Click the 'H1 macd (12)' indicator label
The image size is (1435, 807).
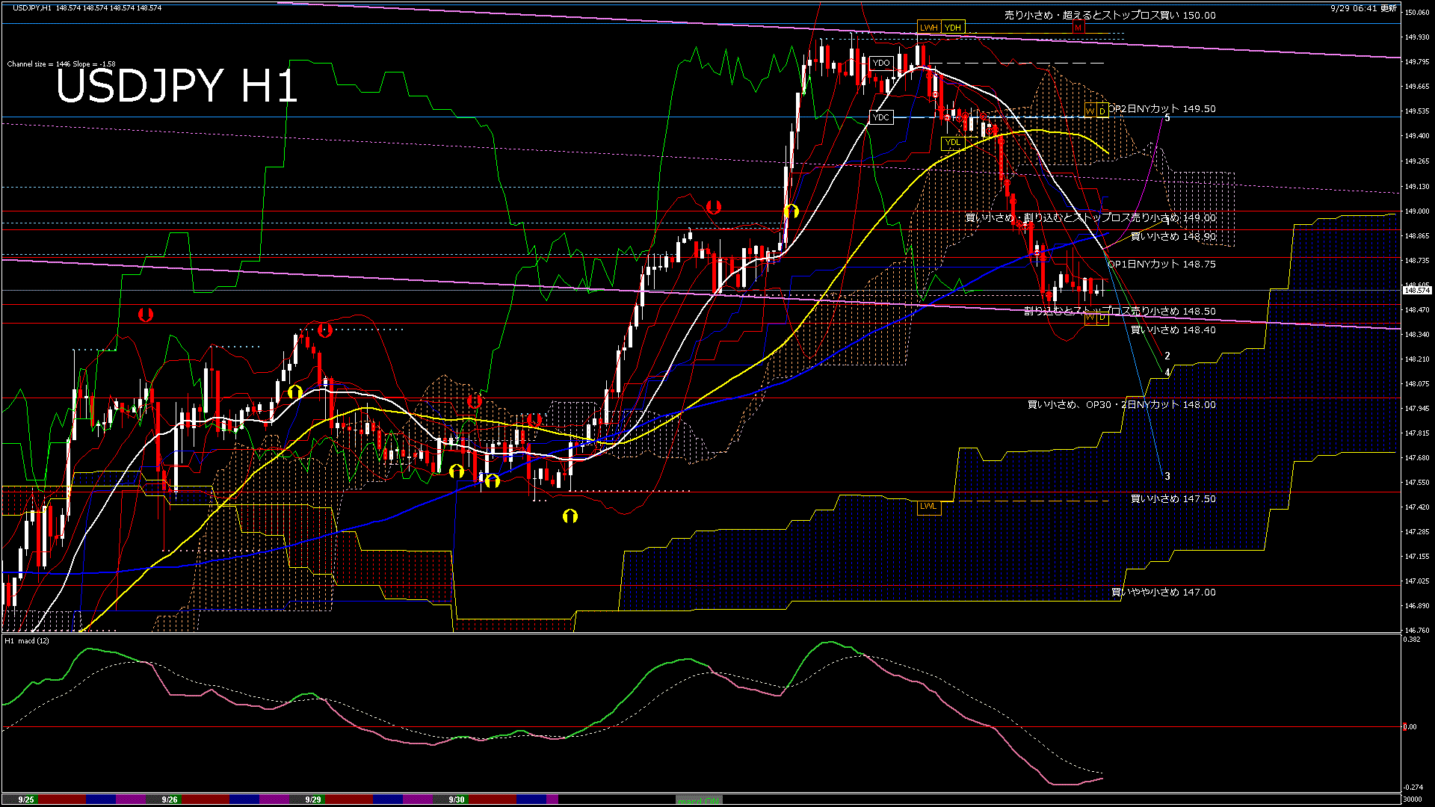(27, 641)
